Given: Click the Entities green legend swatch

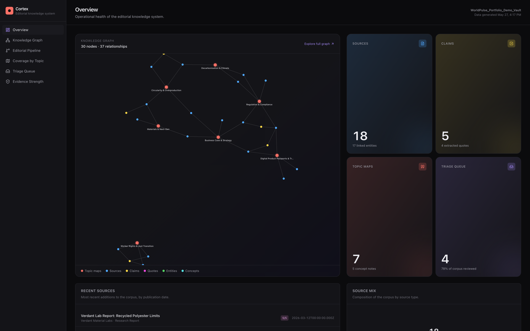Looking at the screenshot, I should pyautogui.click(x=163, y=271).
